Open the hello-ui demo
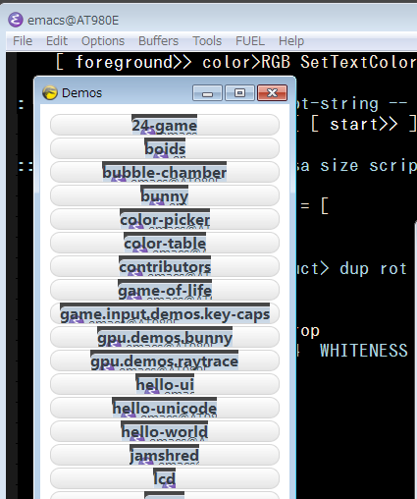 (x=165, y=384)
